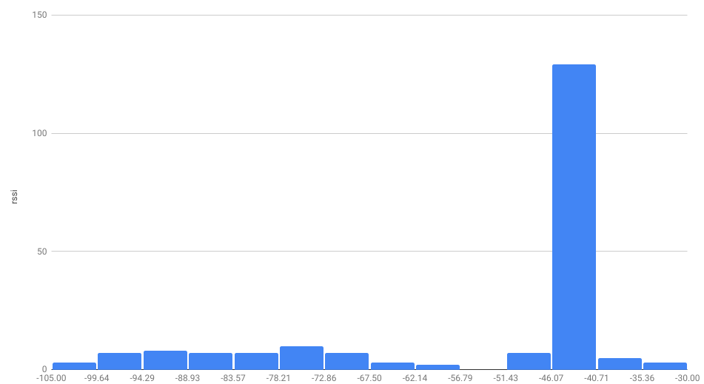This screenshot has width=704, height=384.
Task: Click the bar between -99.64 and -94.29
Action: coord(119,361)
